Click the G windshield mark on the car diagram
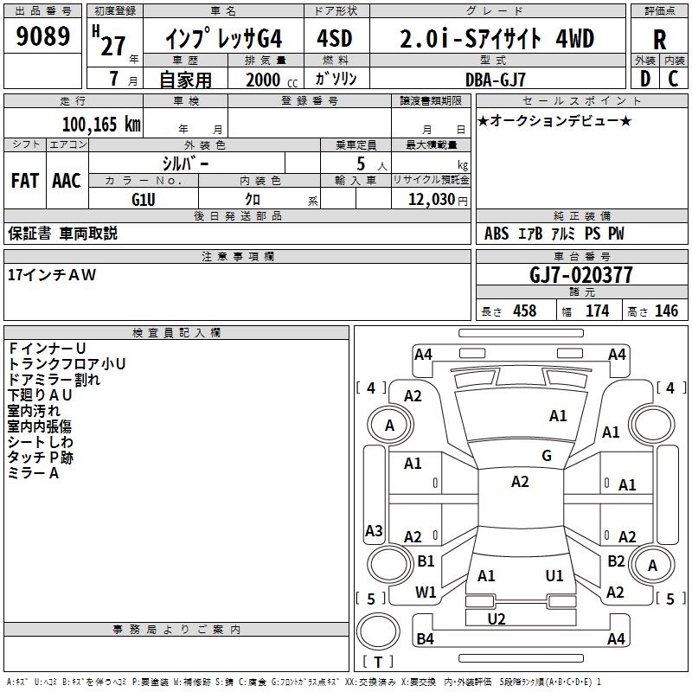This screenshot has width=692, height=692. coord(547,456)
